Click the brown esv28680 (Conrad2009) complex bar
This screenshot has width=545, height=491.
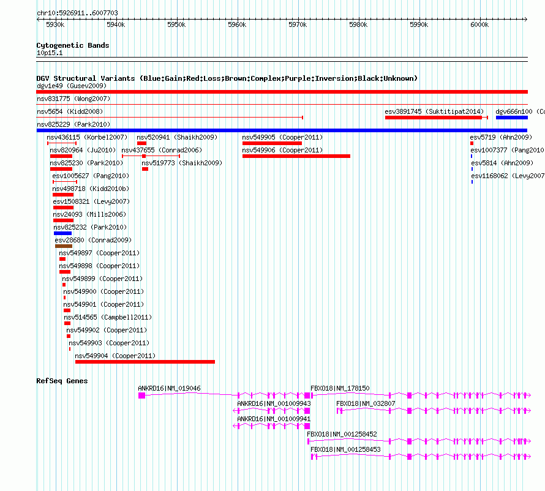click(64, 246)
